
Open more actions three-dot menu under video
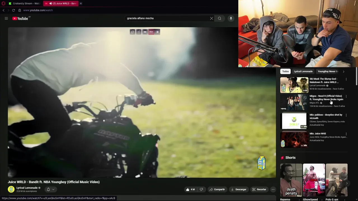coord(273,189)
